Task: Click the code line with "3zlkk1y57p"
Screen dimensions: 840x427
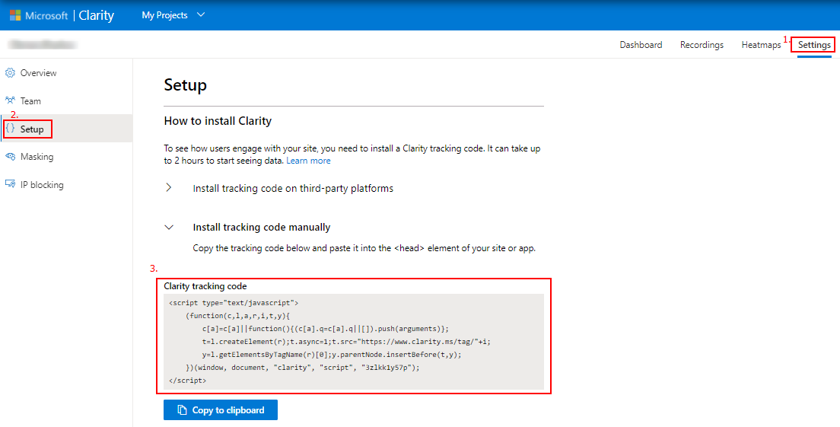Action: 303,368
